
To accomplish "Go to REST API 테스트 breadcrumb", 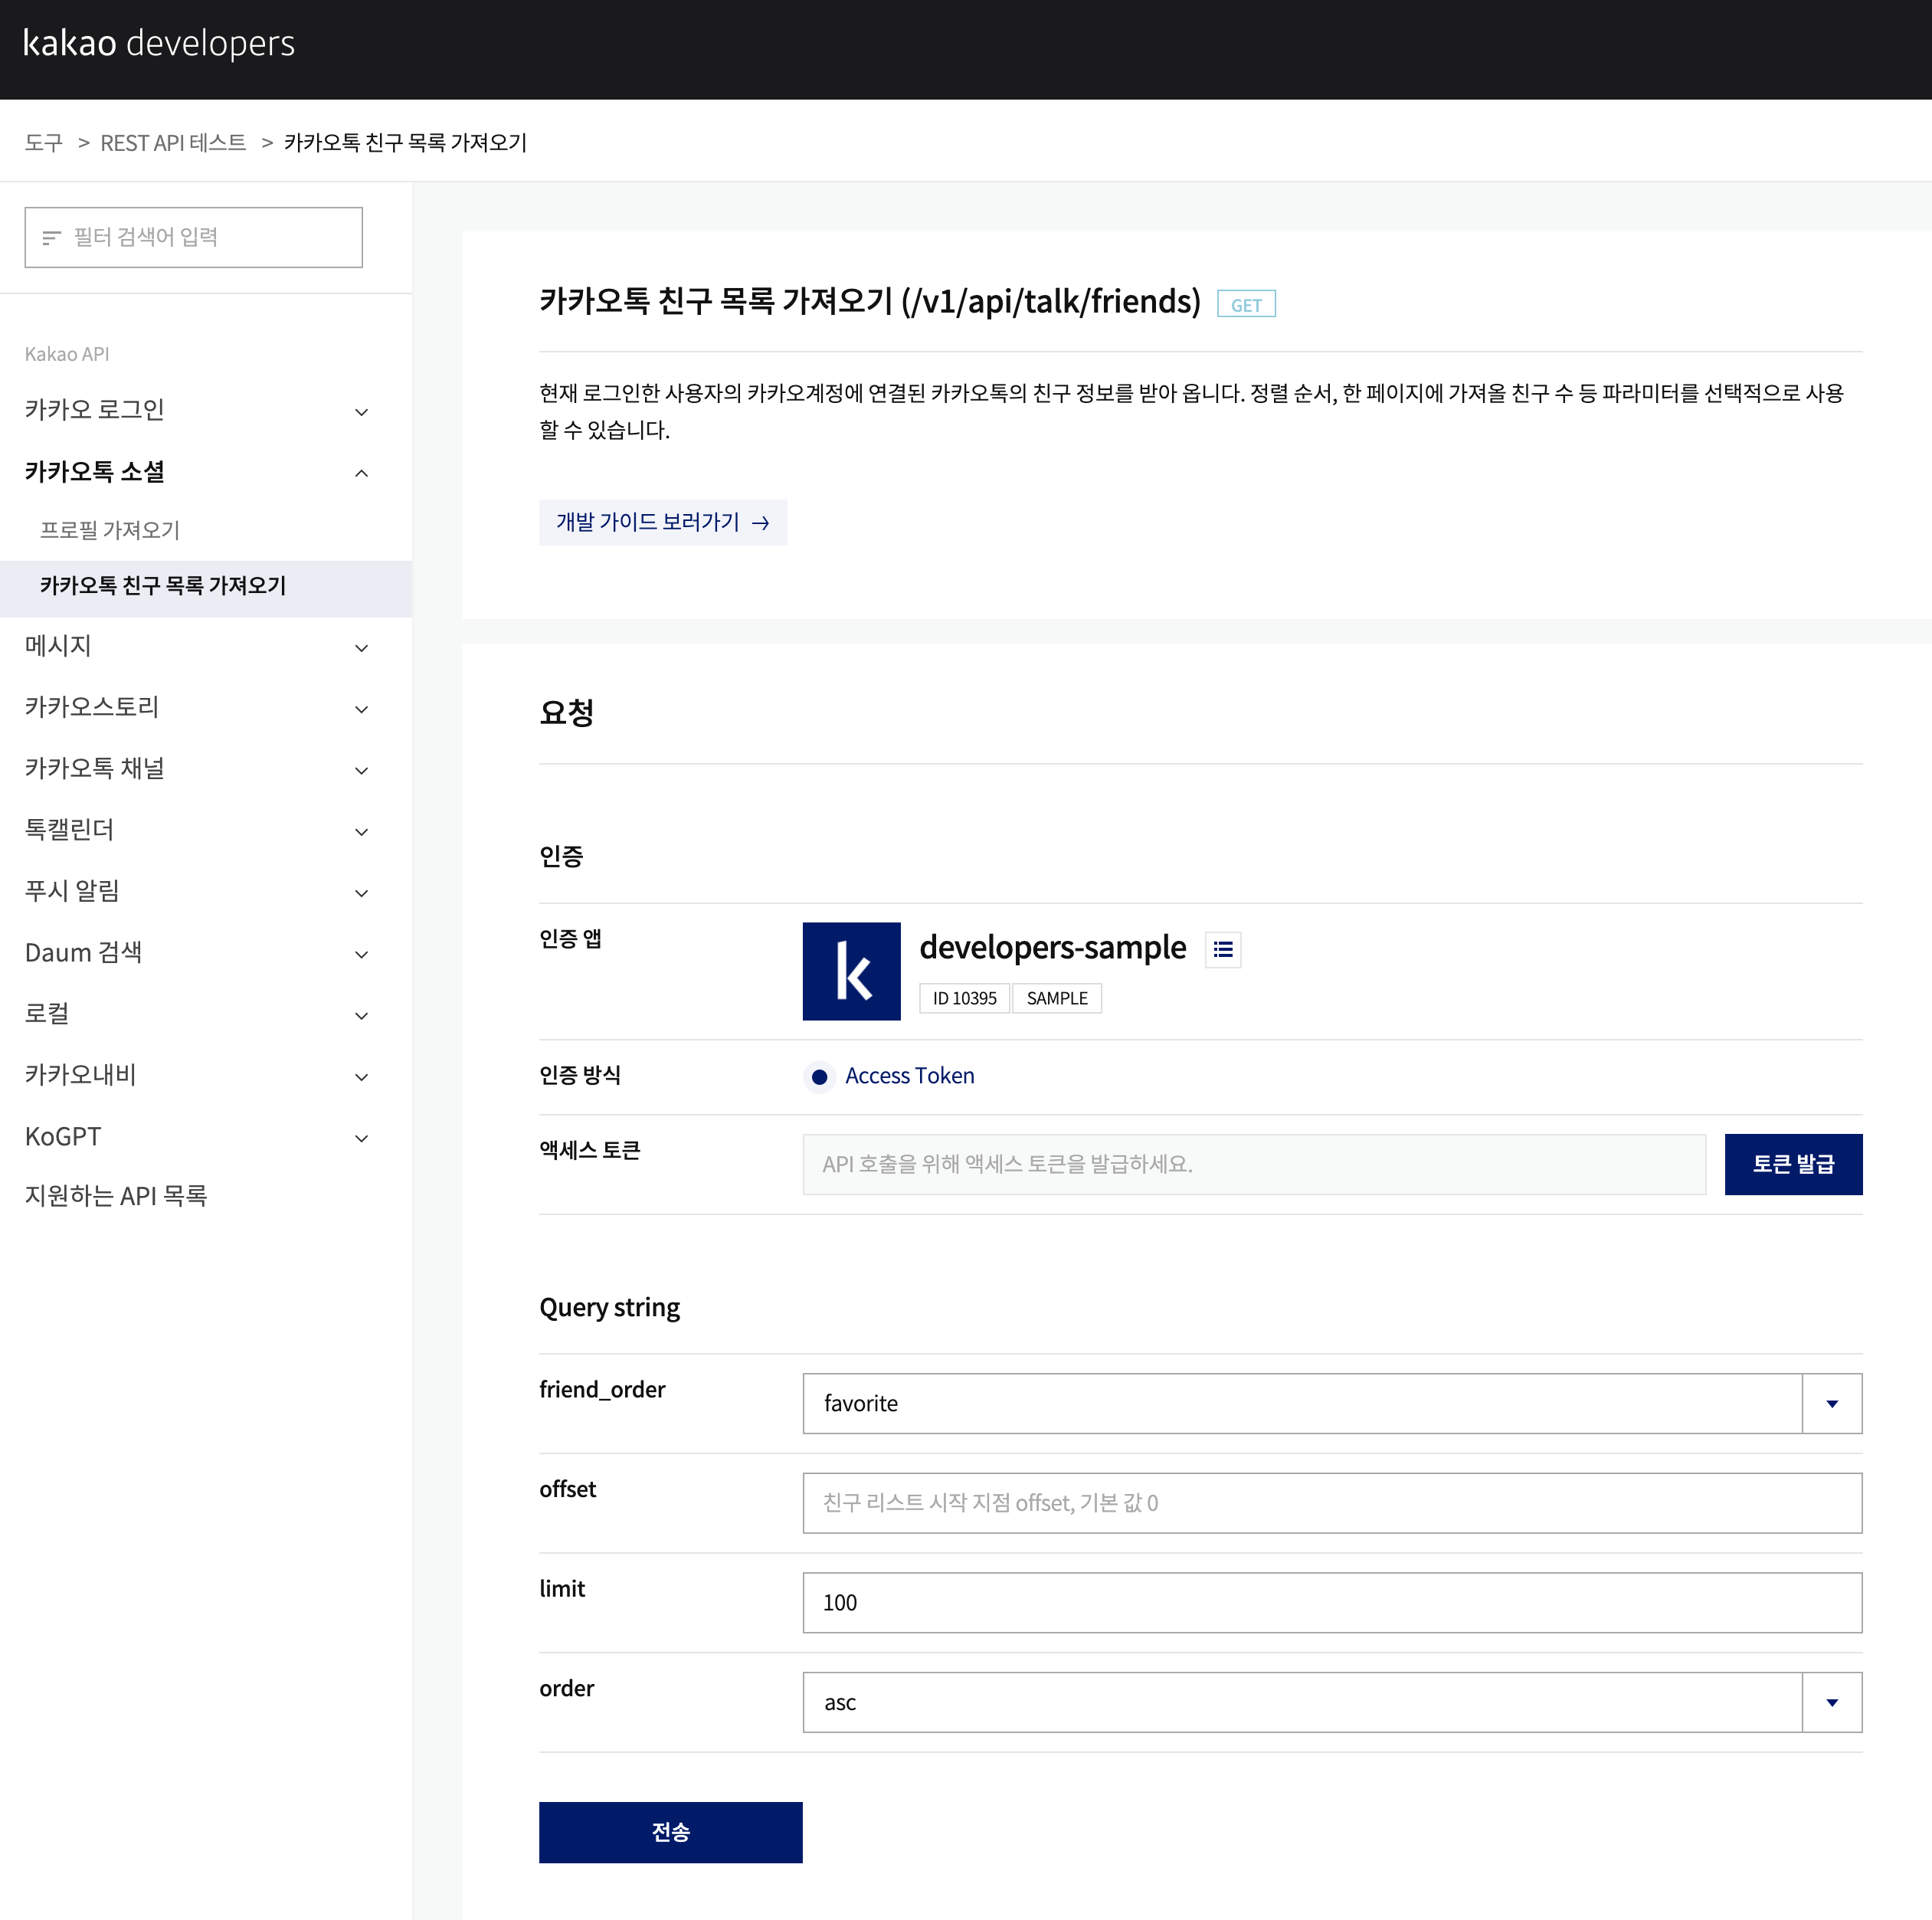I will 173,143.
